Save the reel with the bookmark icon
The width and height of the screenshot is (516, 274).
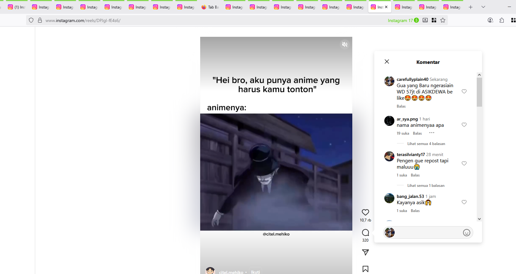pos(365,269)
